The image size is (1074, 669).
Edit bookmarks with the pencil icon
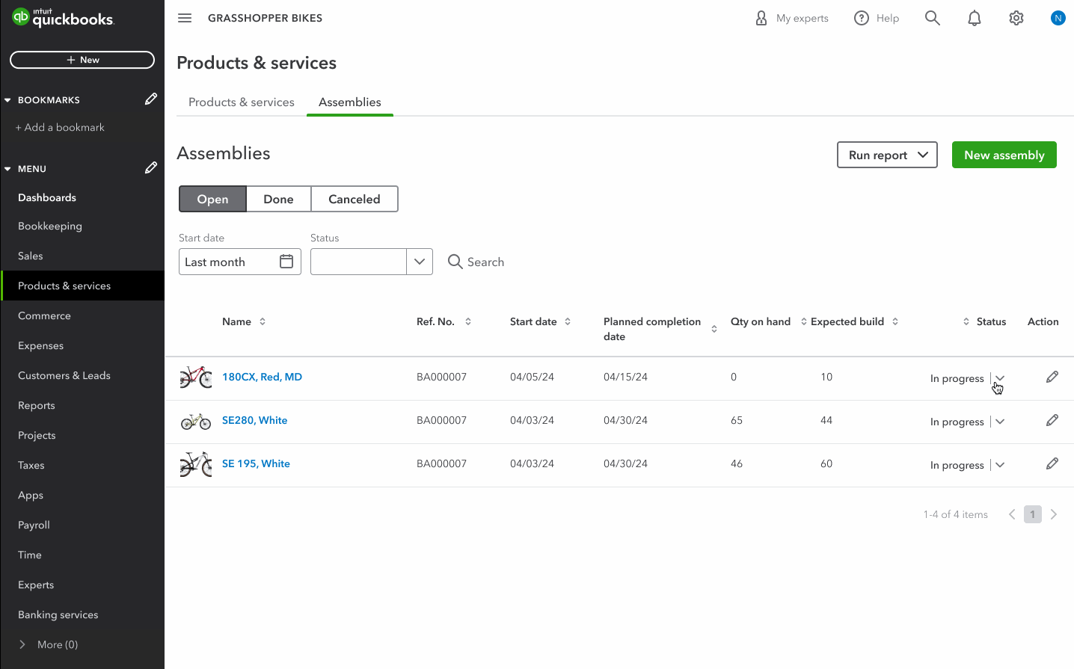point(151,99)
